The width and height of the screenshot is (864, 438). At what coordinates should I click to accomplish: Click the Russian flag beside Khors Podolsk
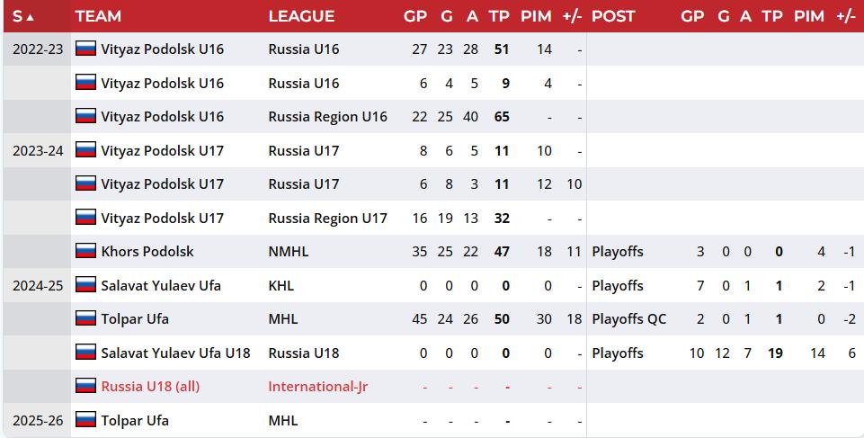tap(86, 251)
